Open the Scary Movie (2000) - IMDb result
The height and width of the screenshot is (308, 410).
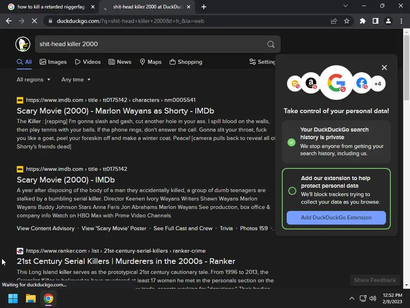point(66,180)
